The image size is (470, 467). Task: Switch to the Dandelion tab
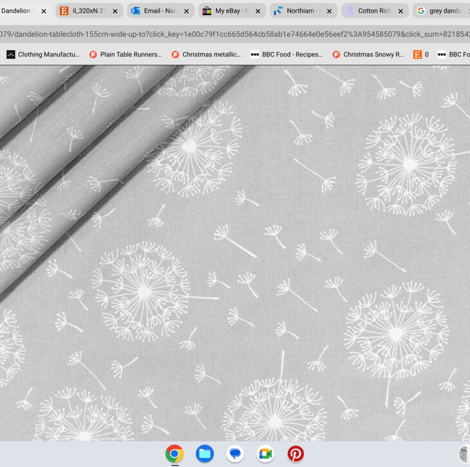tap(21, 11)
